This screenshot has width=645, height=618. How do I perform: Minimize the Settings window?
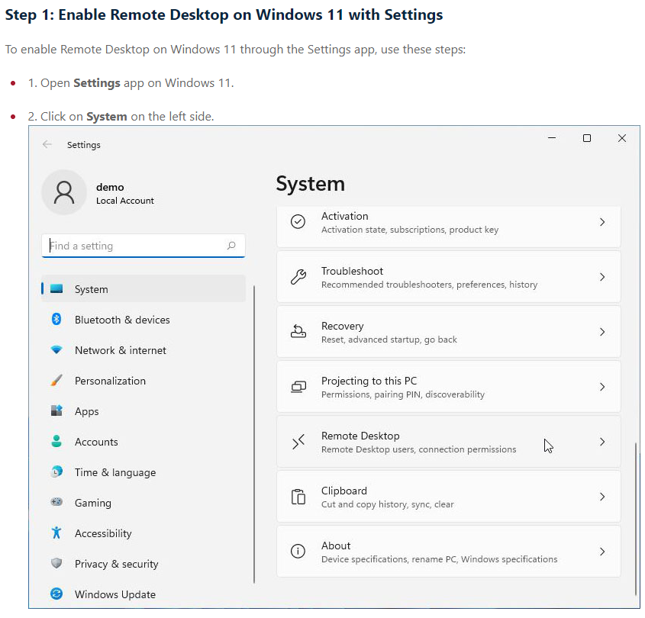[x=552, y=138]
